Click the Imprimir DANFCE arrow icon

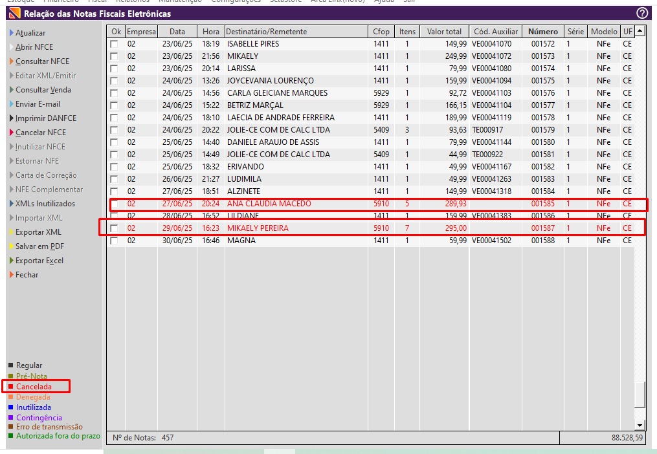(x=11, y=118)
